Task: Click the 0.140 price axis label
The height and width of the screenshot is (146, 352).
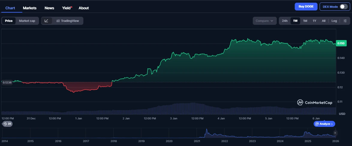Action: (x=341, y=58)
